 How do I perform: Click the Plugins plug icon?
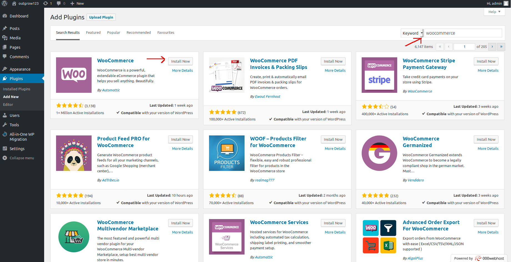pyautogui.click(x=5, y=78)
